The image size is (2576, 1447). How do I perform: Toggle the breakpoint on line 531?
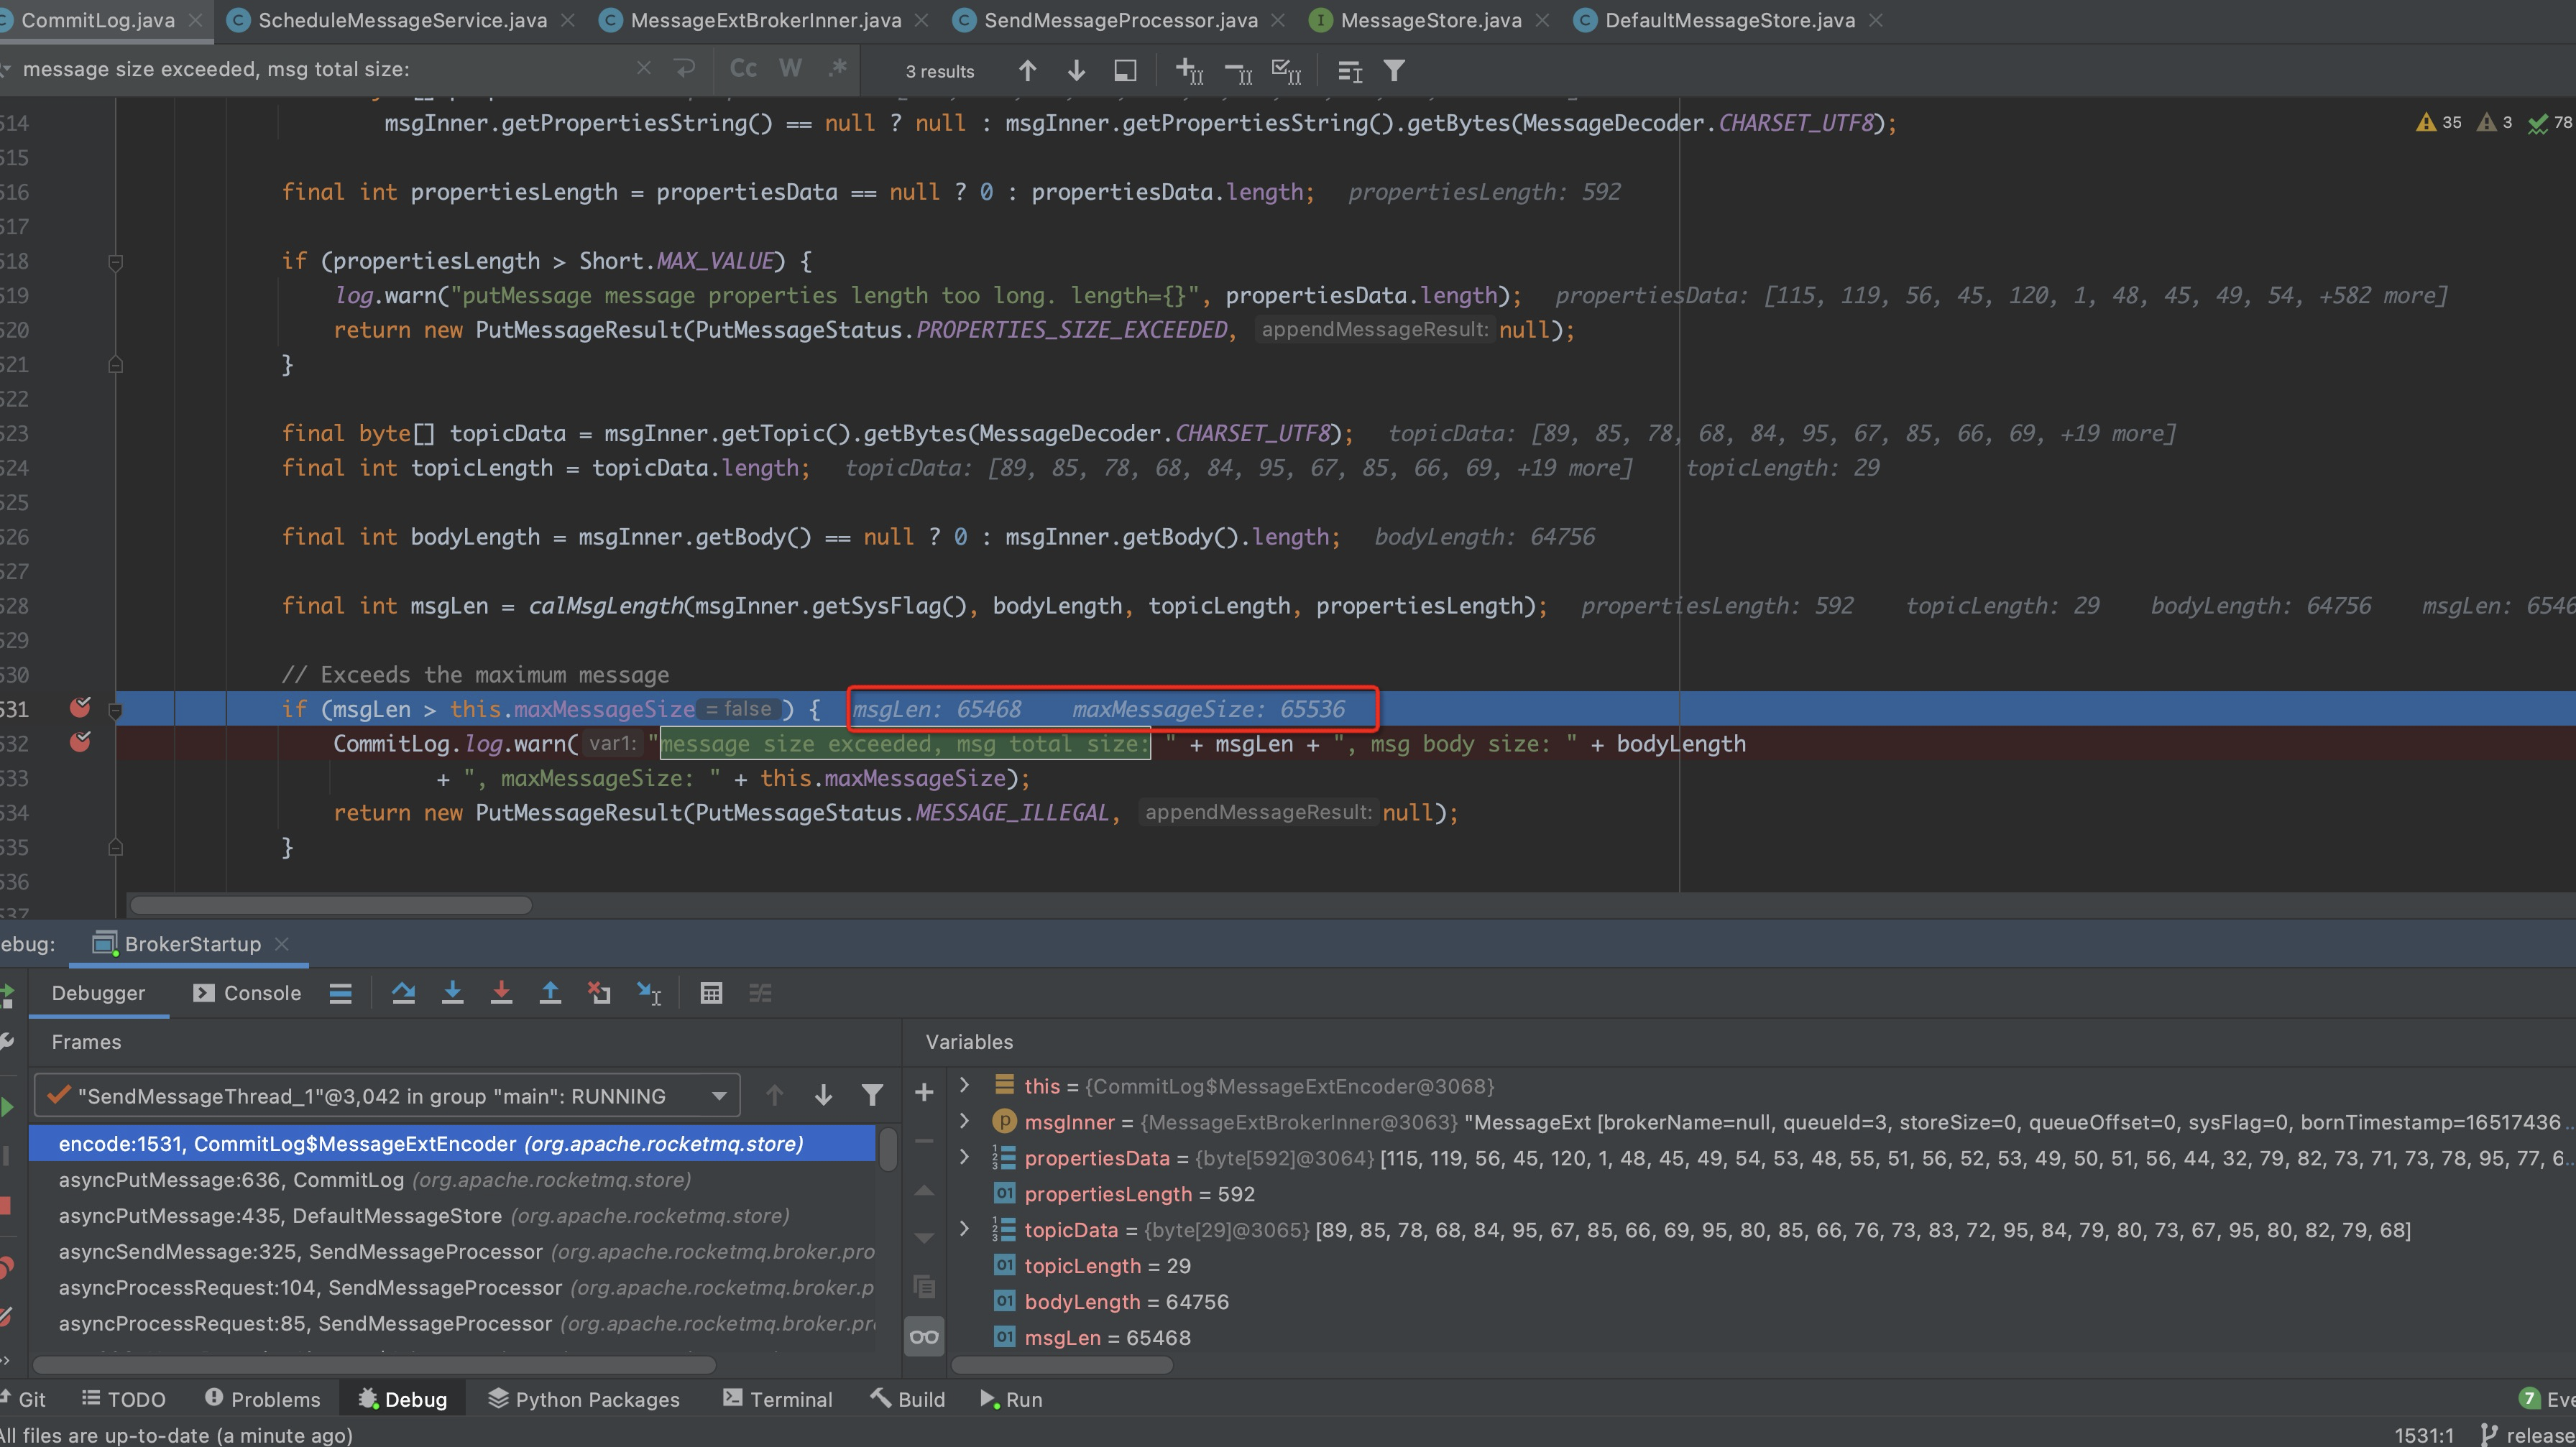pyautogui.click(x=80, y=708)
